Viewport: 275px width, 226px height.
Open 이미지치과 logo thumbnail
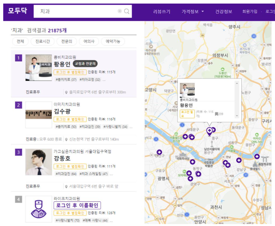(x=38, y=115)
